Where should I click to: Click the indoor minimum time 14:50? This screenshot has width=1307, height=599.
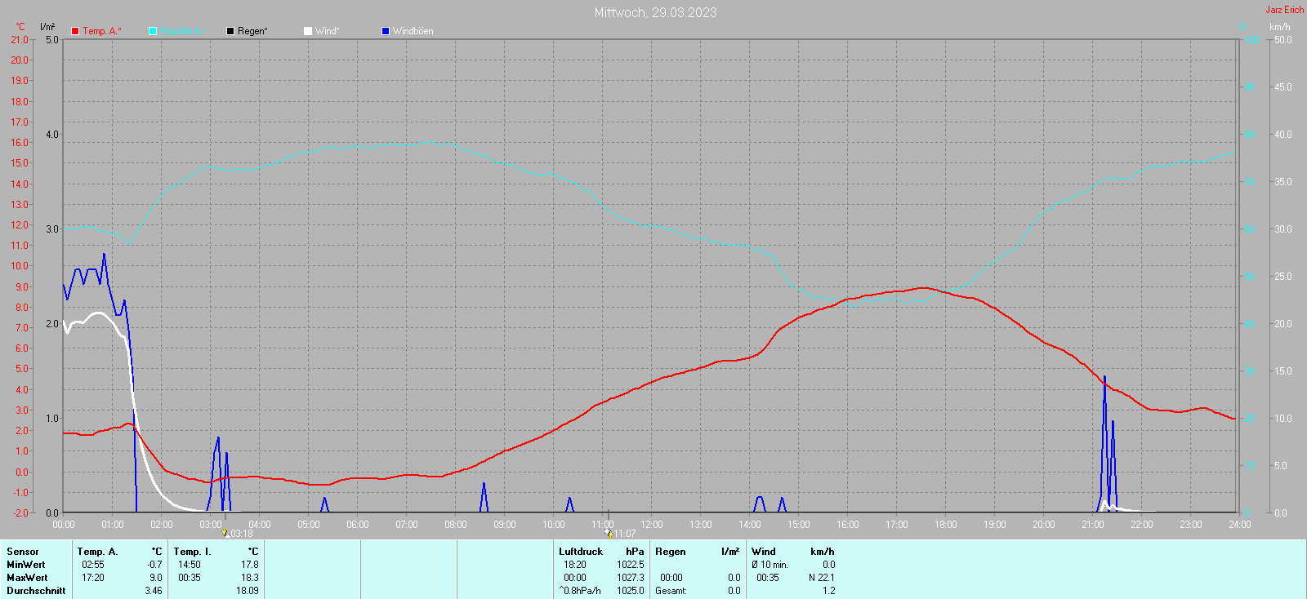pyautogui.click(x=190, y=565)
